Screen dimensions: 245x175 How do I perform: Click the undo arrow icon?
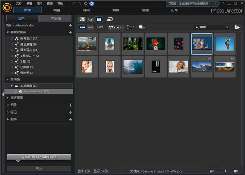coord(73,3)
